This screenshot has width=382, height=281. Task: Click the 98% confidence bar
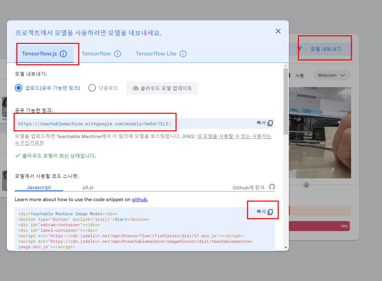click(319, 226)
